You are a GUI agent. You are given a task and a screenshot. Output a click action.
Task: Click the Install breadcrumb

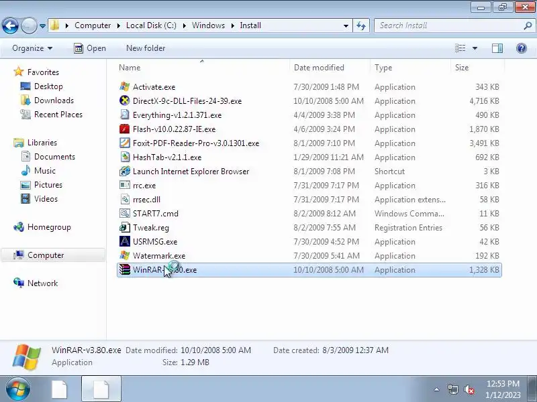click(250, 25)
